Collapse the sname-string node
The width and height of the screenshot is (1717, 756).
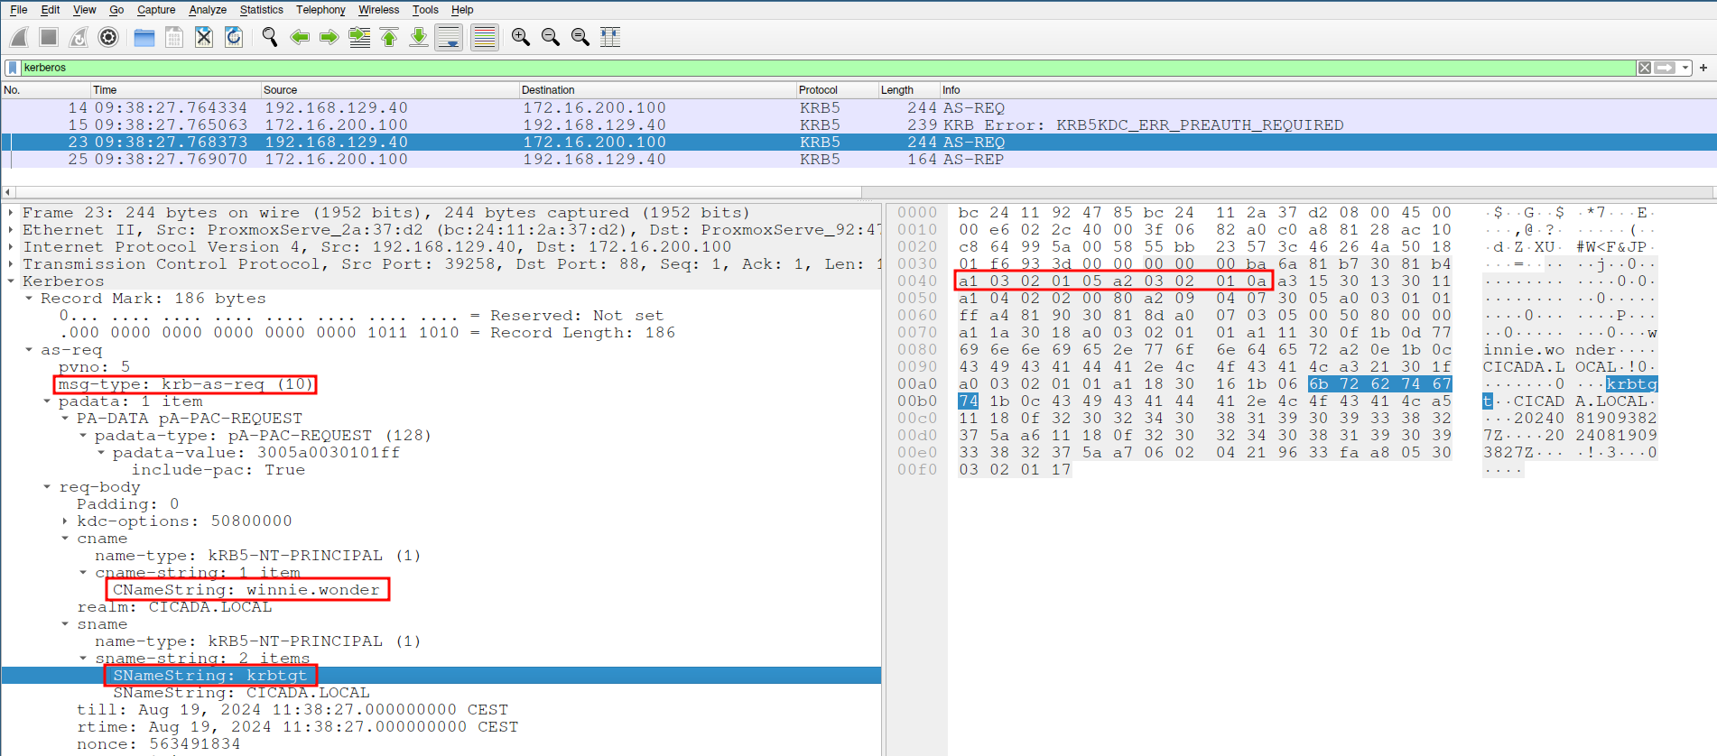tap(83, 659)
